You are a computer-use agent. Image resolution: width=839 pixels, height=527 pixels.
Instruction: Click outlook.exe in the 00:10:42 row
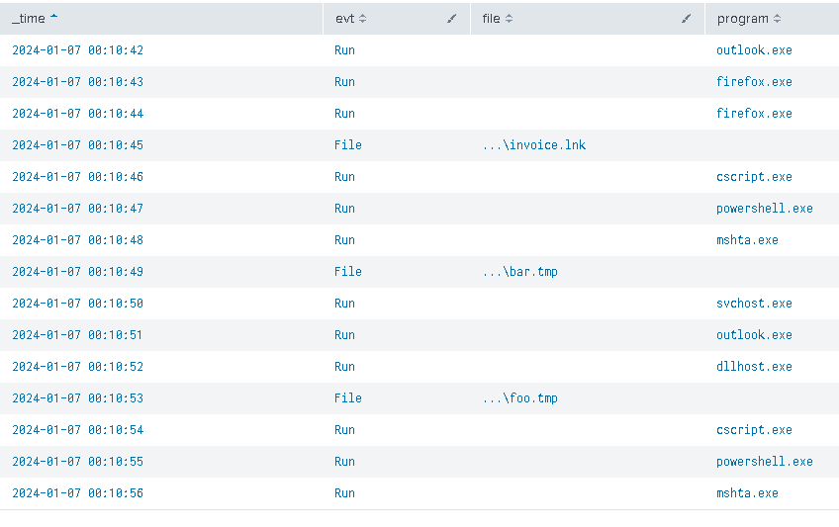click(x=754, y=50)
